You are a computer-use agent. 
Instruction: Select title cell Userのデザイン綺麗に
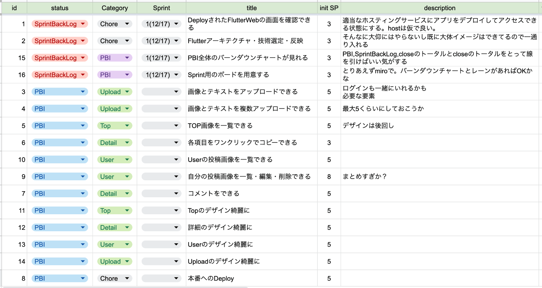(x=252, y=245)
